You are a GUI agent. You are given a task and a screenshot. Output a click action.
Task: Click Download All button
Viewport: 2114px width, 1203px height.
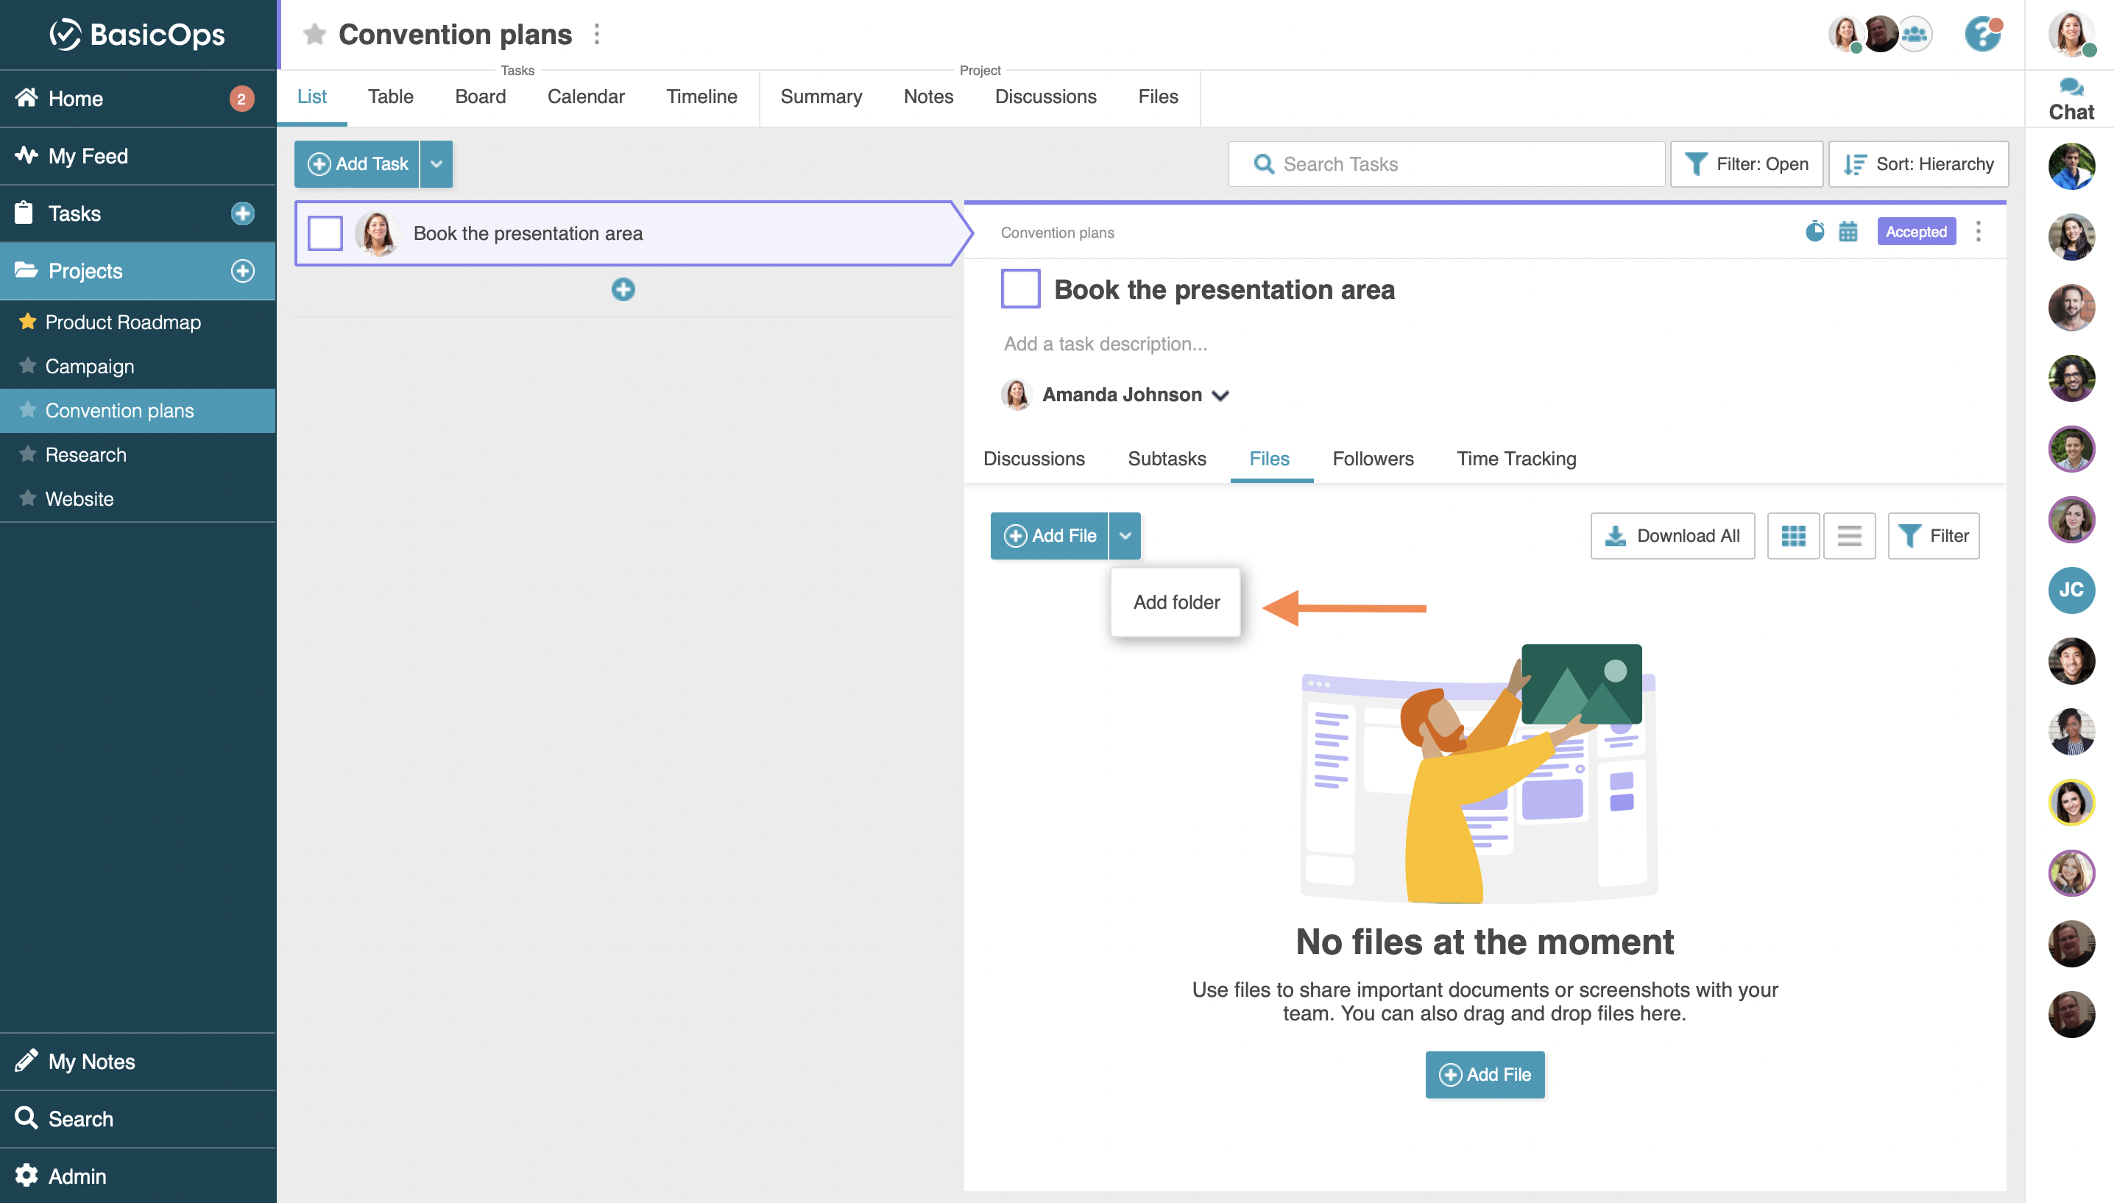(x=1672, y=535)
